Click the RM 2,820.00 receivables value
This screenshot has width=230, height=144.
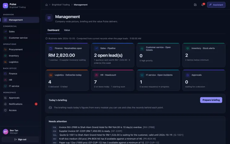(62, 55)
